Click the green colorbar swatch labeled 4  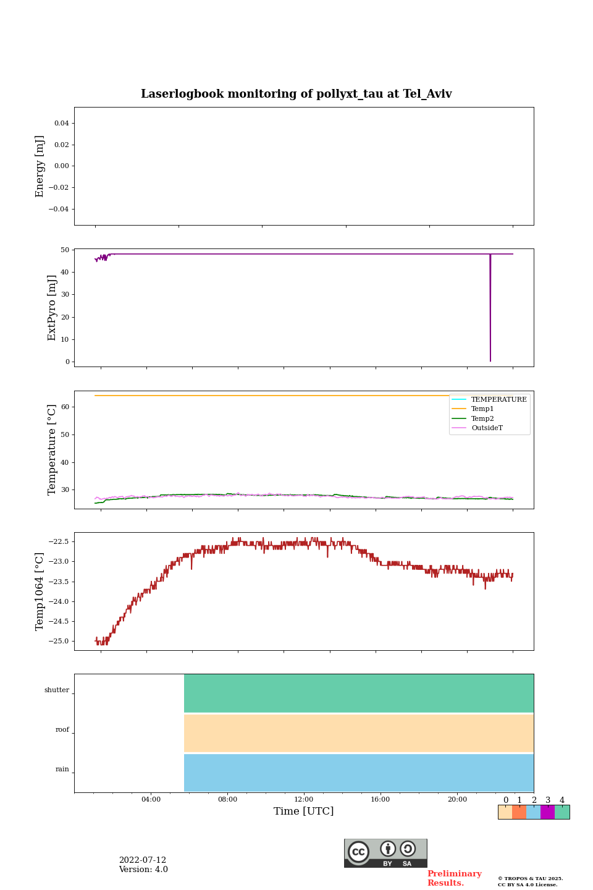point(562,812)
